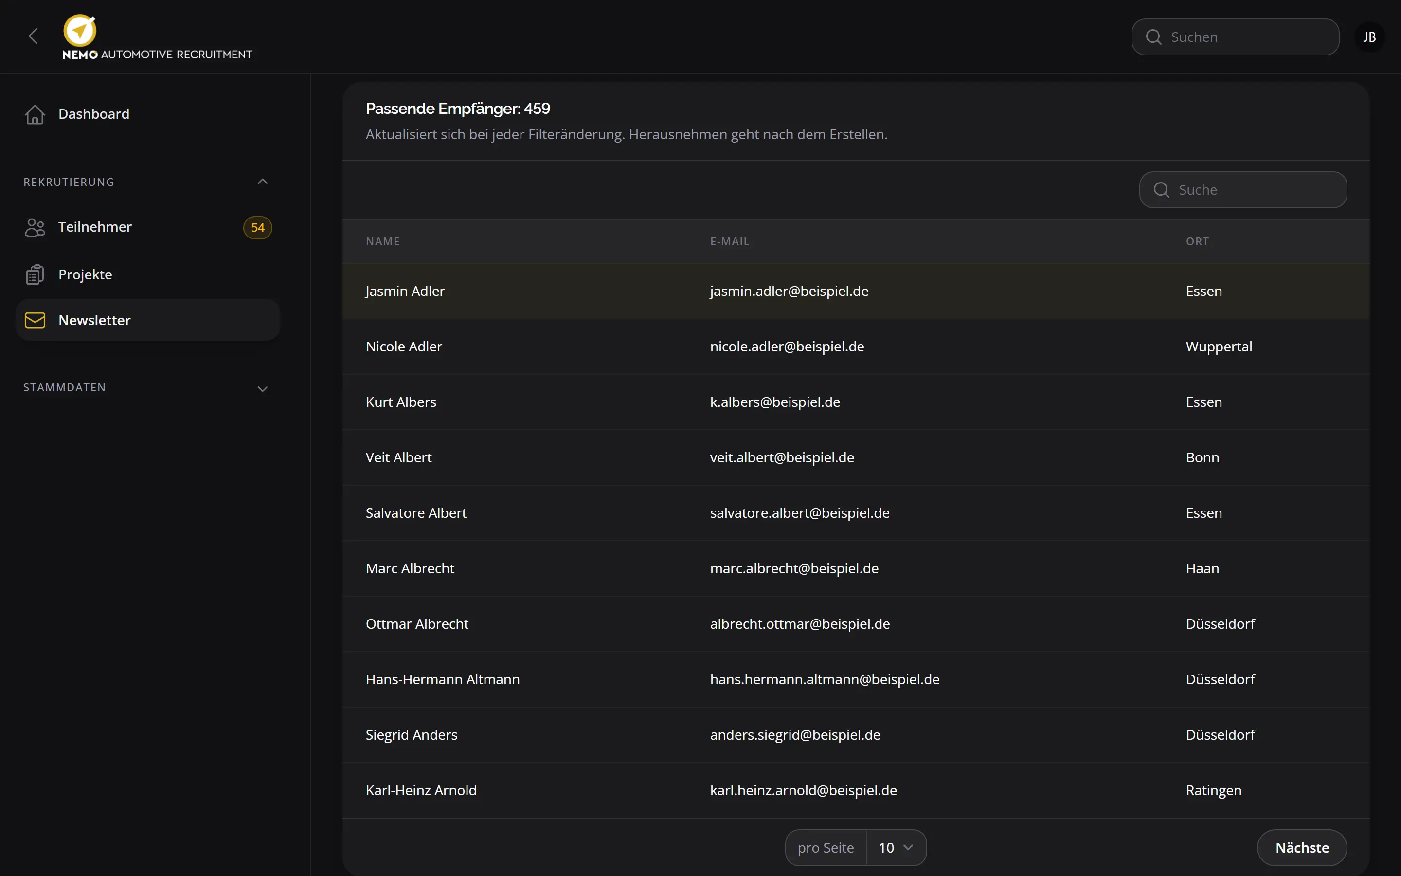The width and height of the screenshot is (1401, 876).
Task: Click jasmin.adler@beispiel.de email
Action: pyautogui.click(x=789, y=291)
